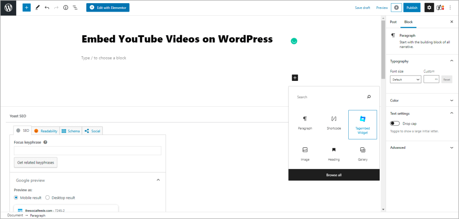459x219 pixels.
Task: Open the Font size dropdown
Action: (405, 79)
